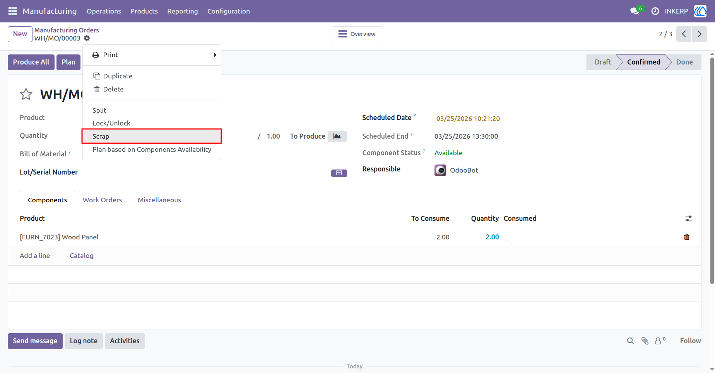Open the forecast chart icon by To Produce

[x=337, y=136]
